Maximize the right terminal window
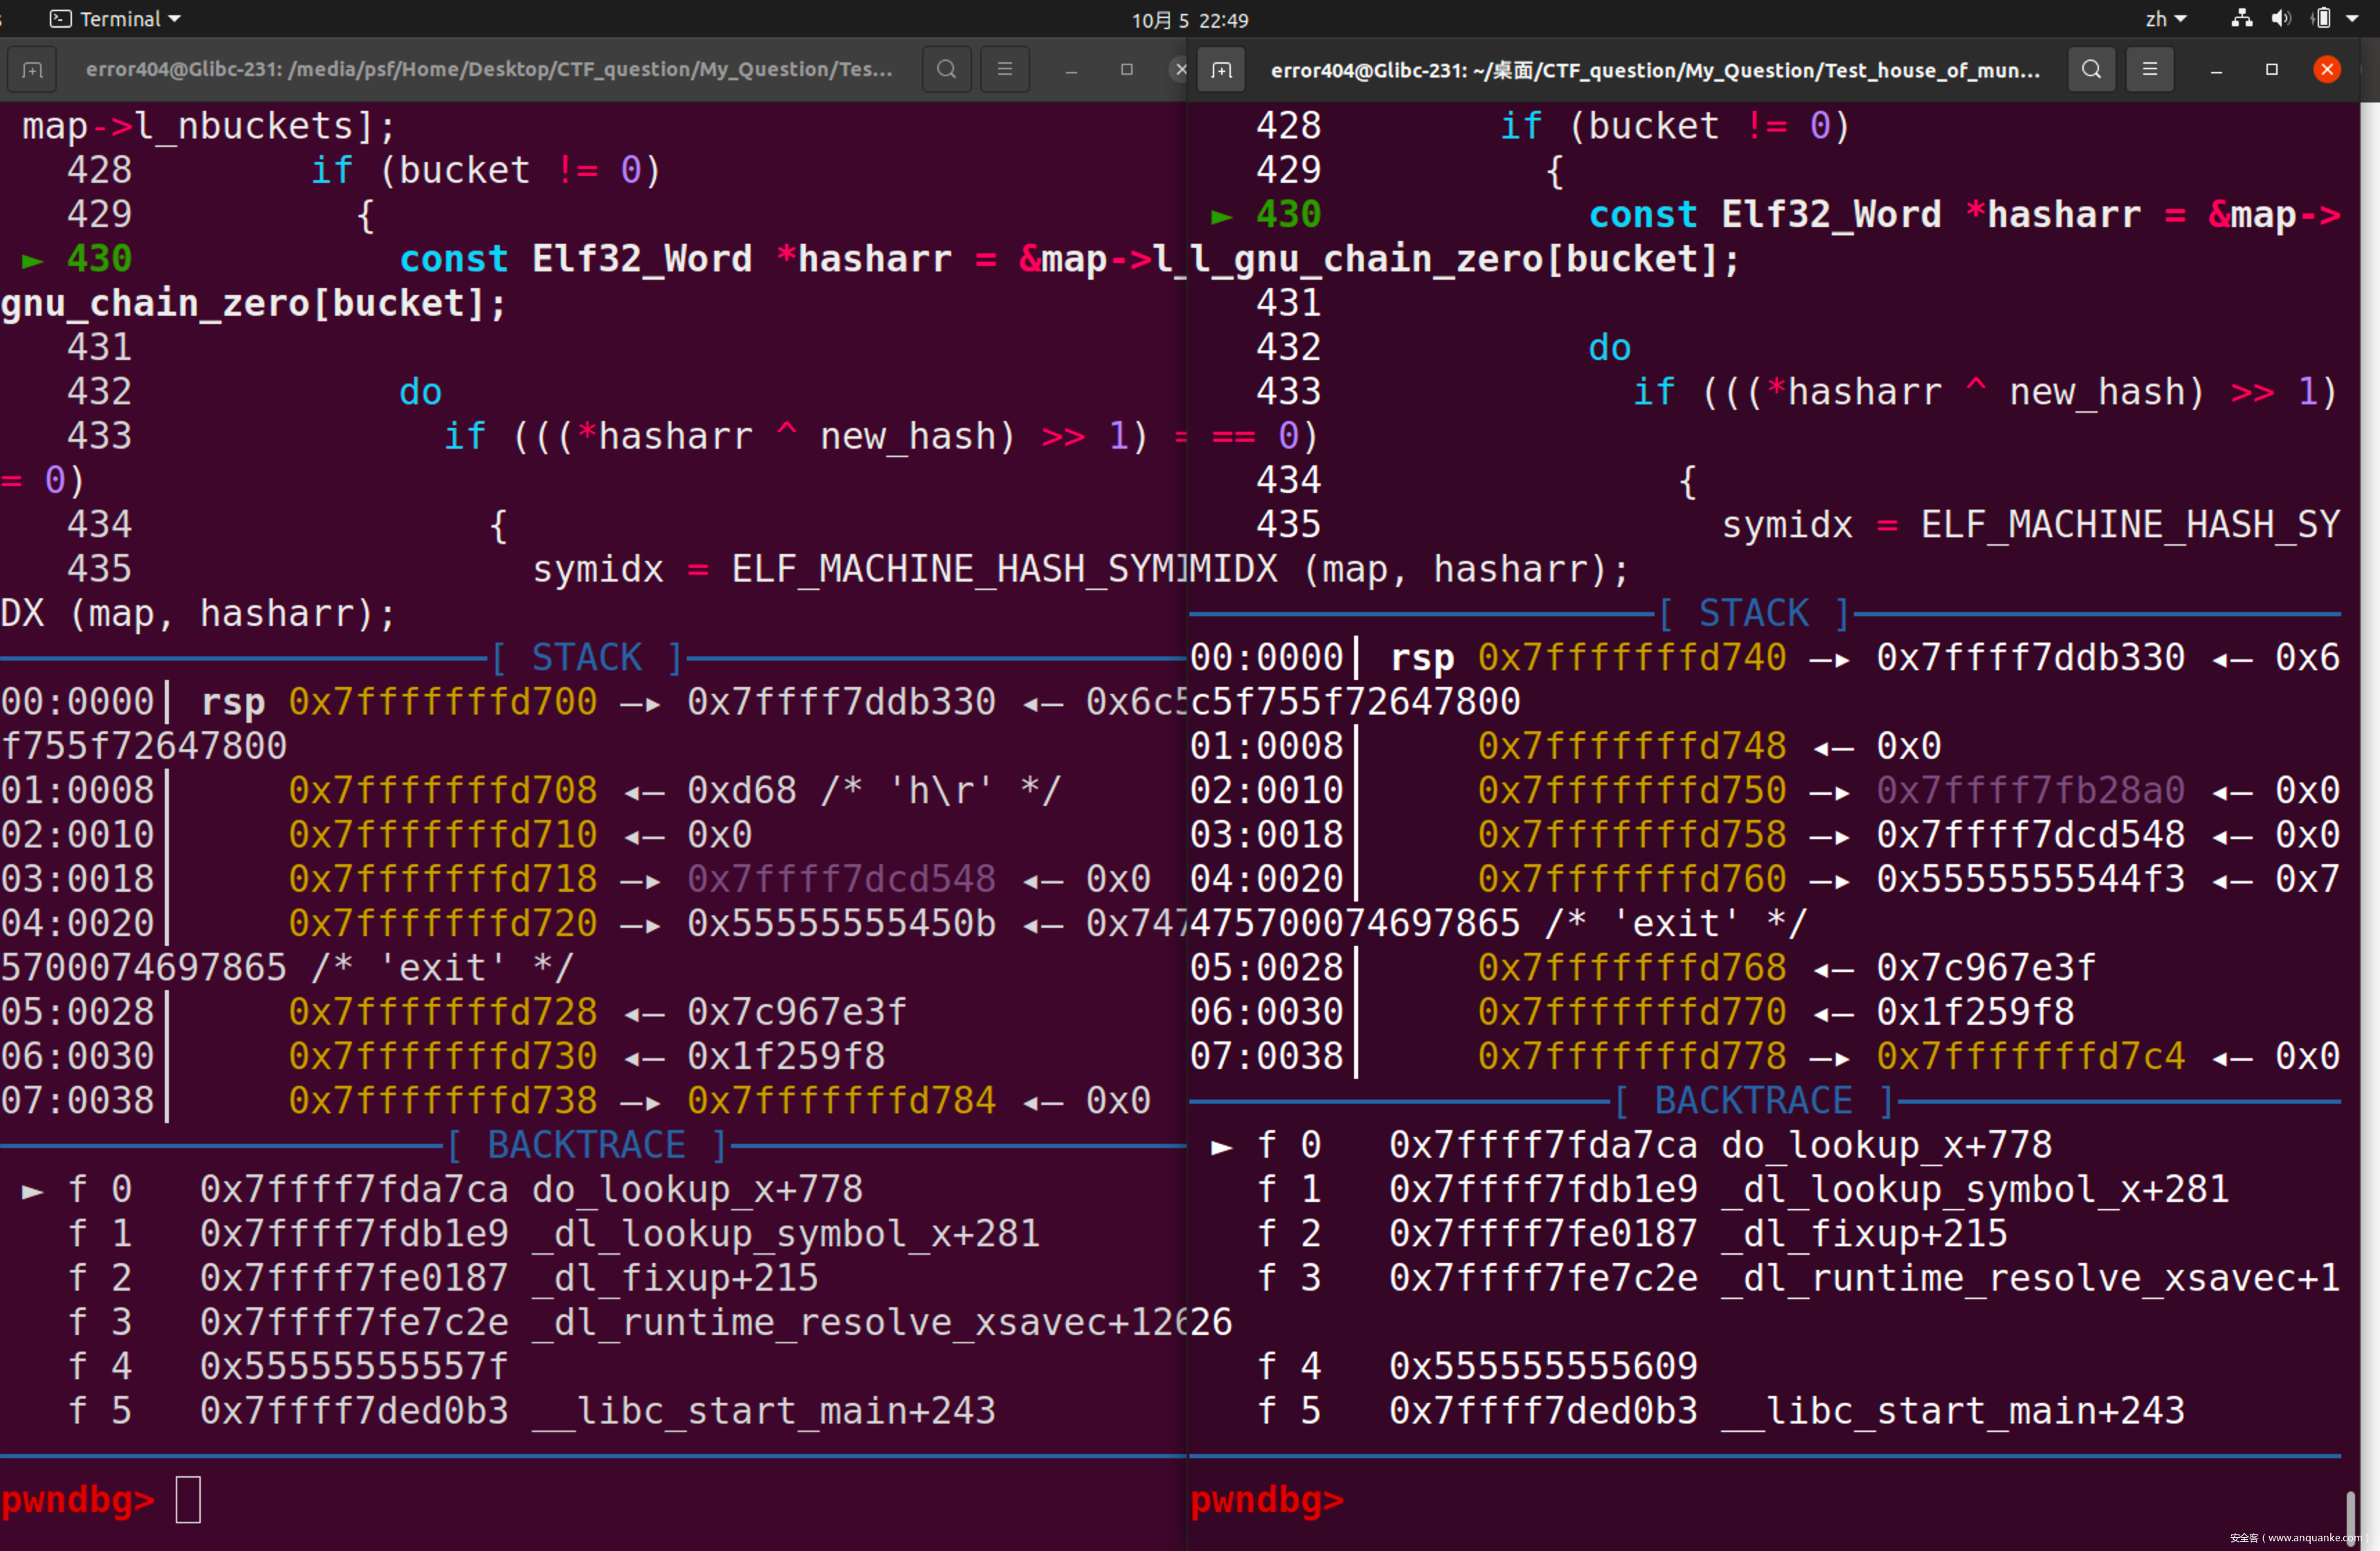Viewport: 2380px width, 1551px height. [x=2272, y=69]
